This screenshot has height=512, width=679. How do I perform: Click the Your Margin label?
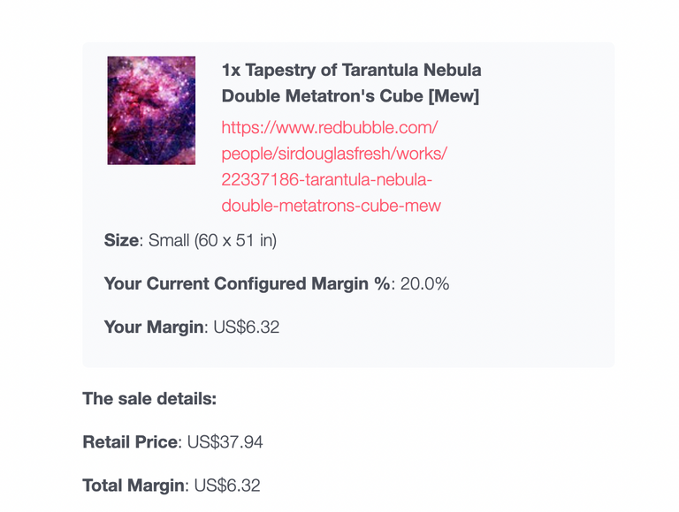(154, 327)
